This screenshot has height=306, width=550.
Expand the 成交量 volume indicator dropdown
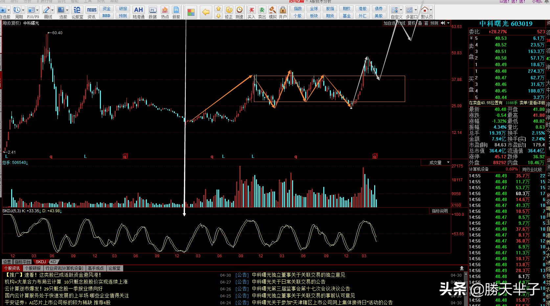(x=448, y=163)
